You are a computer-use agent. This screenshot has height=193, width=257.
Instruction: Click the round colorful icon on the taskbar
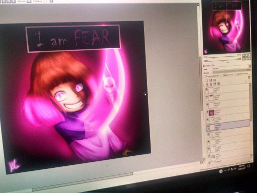click(221, 171)
